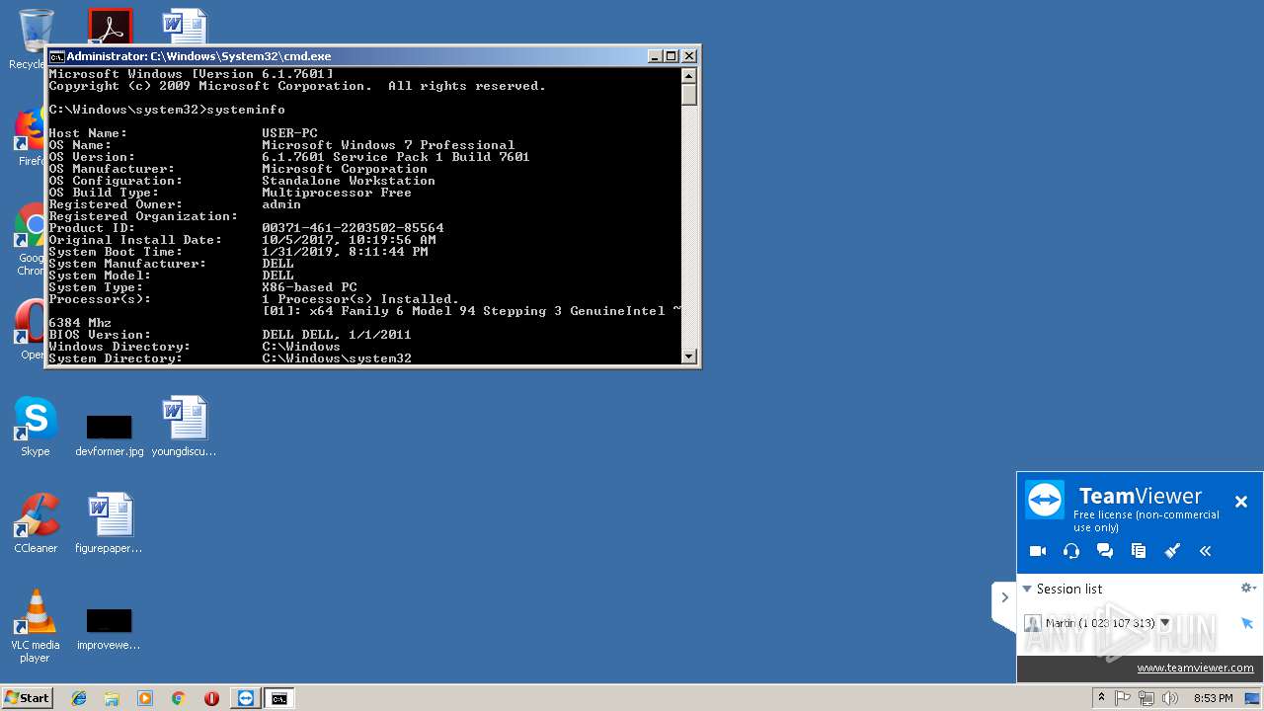The width and height of the screenshot is (1264, 711).
Task: Open www.teamviewer.com link
Action: tap(1195, 668)
